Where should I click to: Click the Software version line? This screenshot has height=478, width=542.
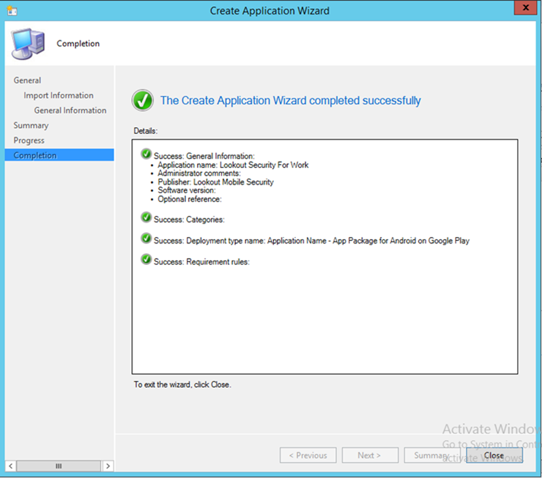tap(187, 190)
